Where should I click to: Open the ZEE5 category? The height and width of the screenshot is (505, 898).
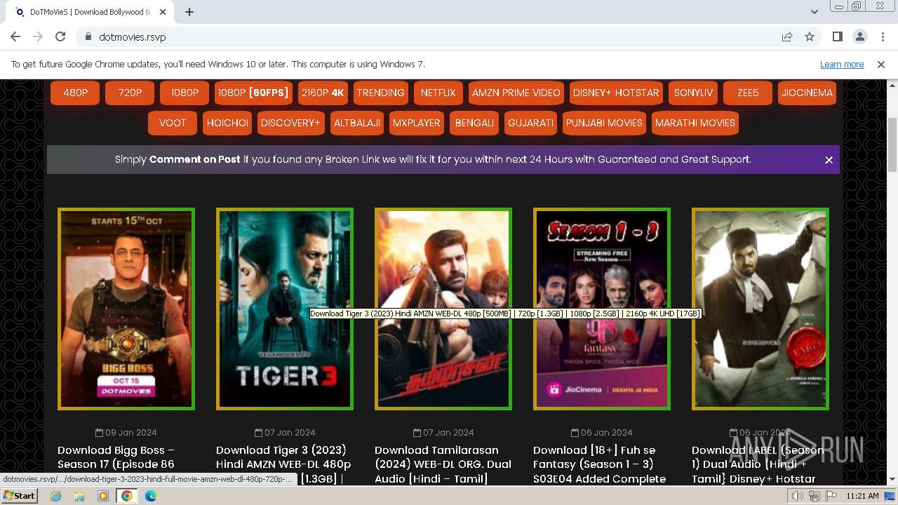tap(748, 93)
